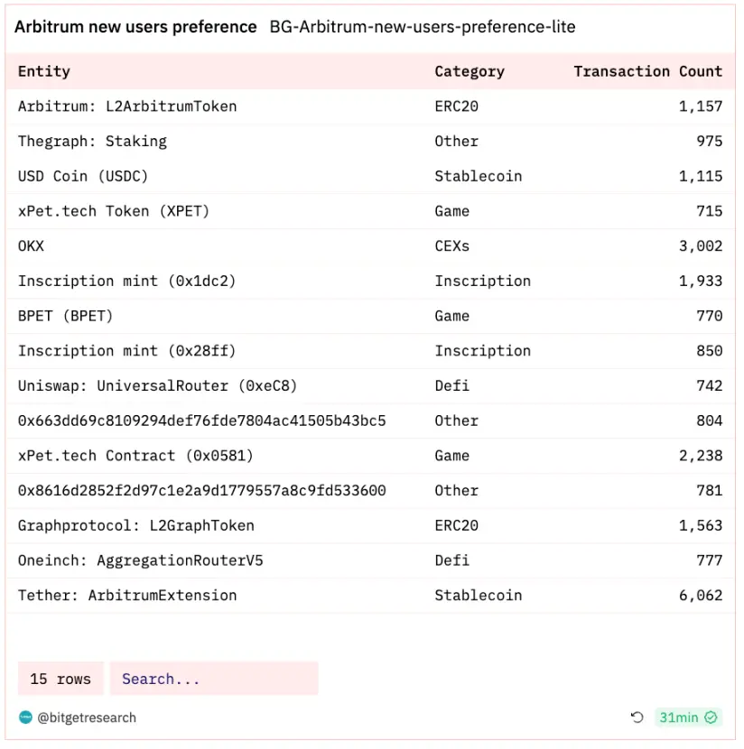The width and height of the screenshot is (744, 749).
Task: Click the refresh query icon
Action: click(637, 717)
